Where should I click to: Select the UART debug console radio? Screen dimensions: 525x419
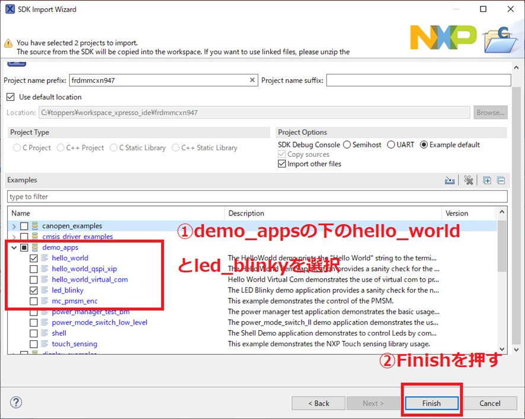click(390, 145)
